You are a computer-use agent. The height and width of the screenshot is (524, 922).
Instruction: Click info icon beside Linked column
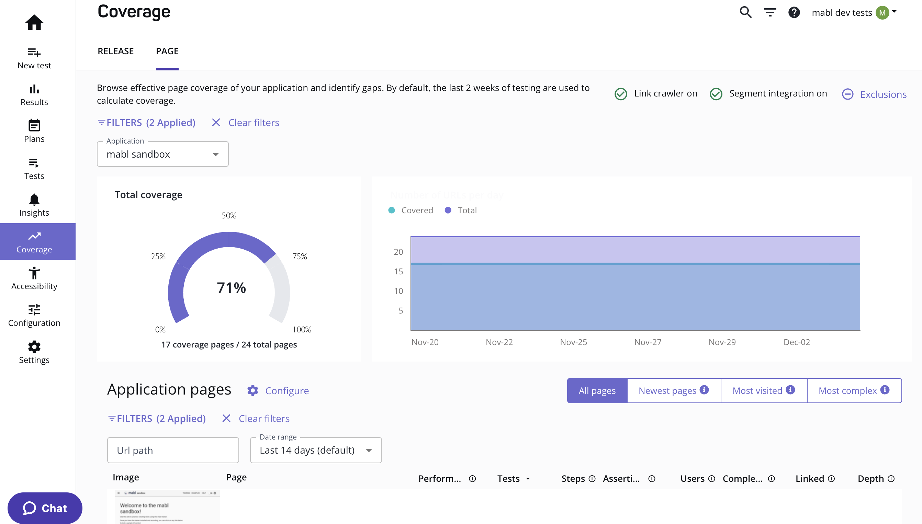pos(831,479)
